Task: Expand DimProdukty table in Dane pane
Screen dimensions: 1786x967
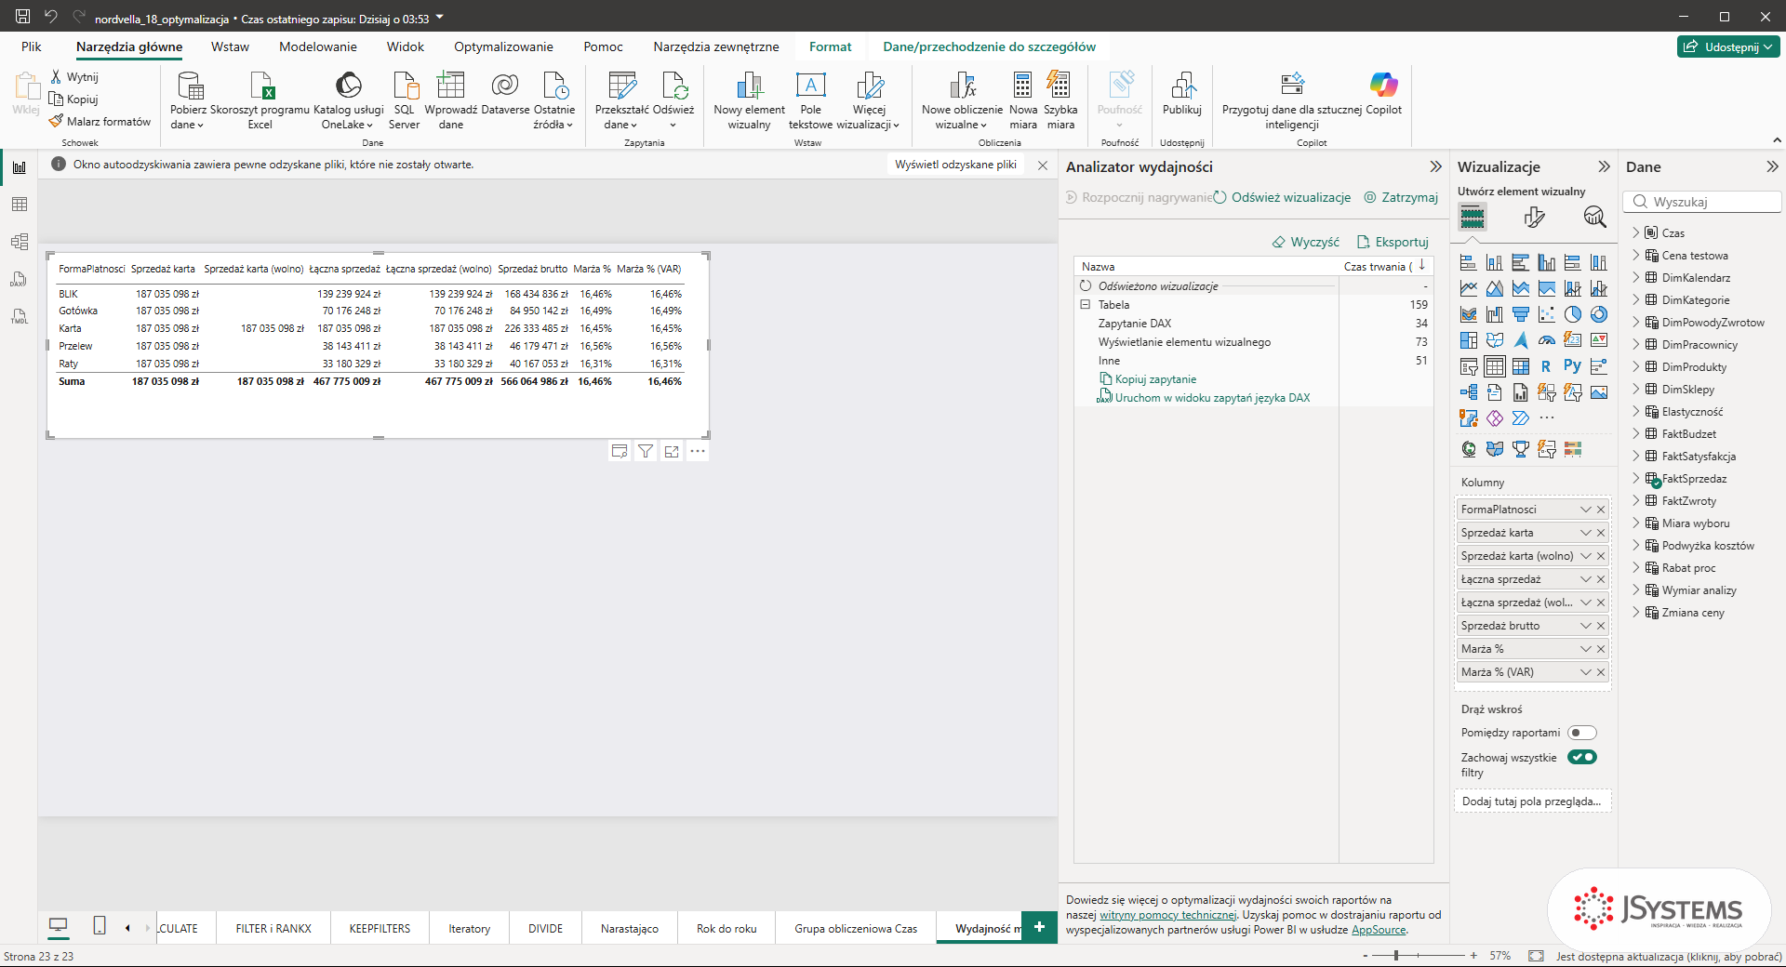Action: pos(1636,366)
